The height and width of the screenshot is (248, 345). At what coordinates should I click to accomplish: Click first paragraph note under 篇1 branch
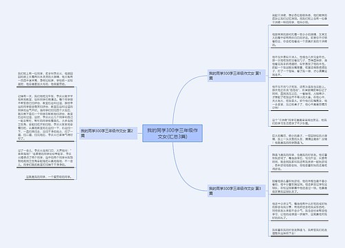299,19
